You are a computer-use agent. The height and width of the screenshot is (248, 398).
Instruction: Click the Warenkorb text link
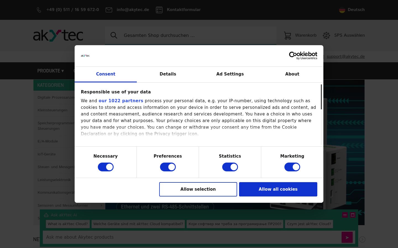(x=306, y=35)
